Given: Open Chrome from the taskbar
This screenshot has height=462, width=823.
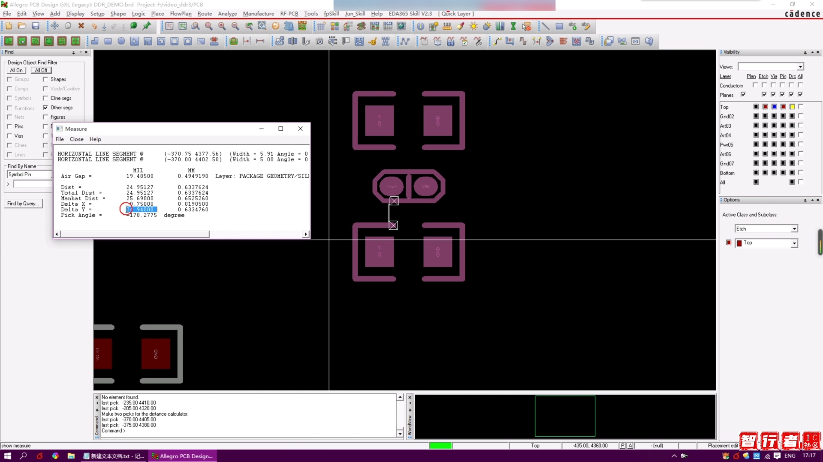Looking at the screenshot, I should pos(55,456).
